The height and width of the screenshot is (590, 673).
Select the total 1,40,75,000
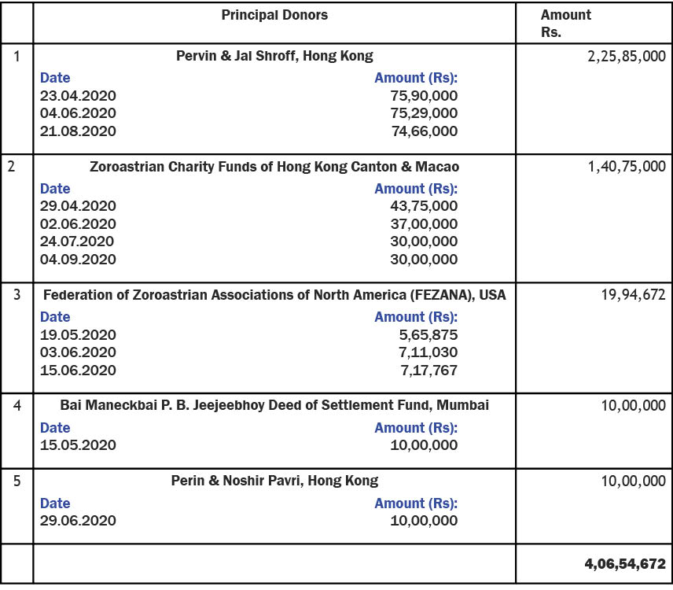point(626,167)
